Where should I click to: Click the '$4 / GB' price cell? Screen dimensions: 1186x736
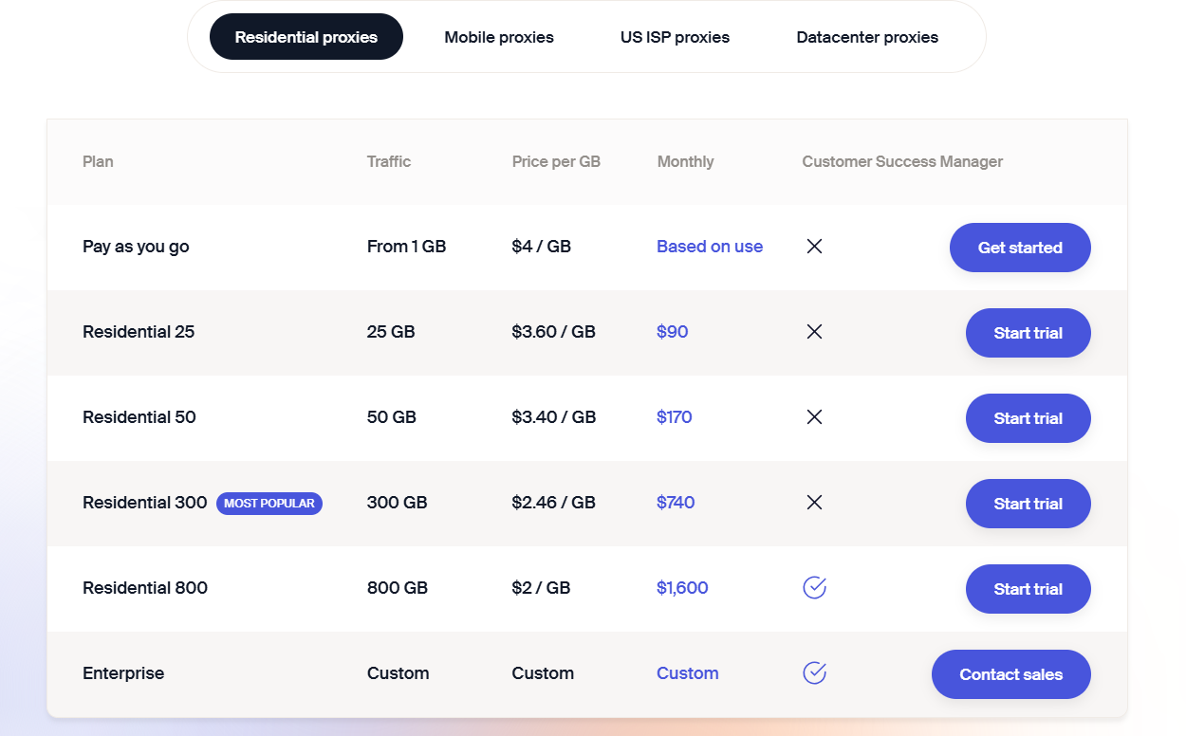(542, 247)
